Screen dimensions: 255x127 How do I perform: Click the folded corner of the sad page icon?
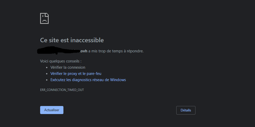pos(47,15)
